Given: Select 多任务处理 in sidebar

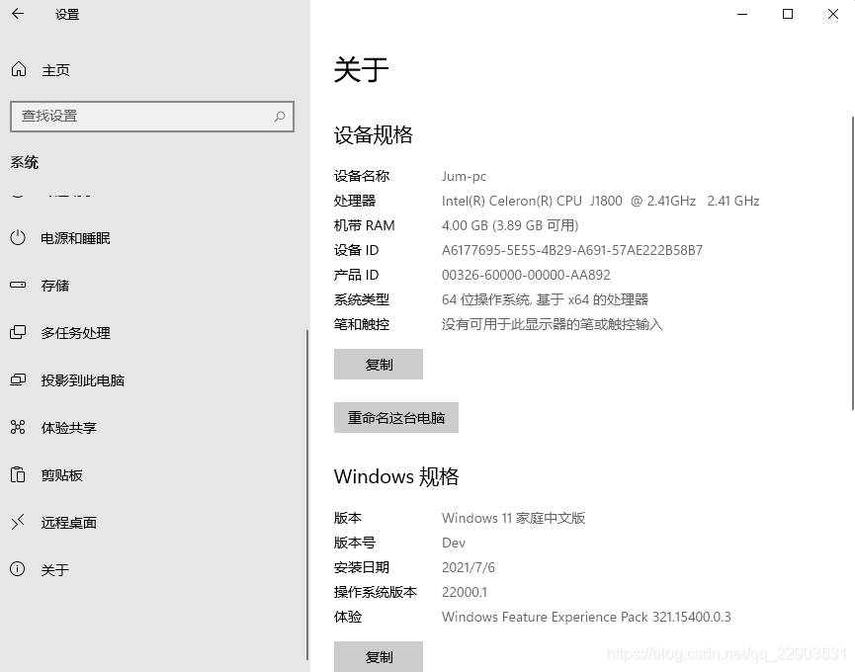Looking at the screenshot, I should (x=76, y=333).
